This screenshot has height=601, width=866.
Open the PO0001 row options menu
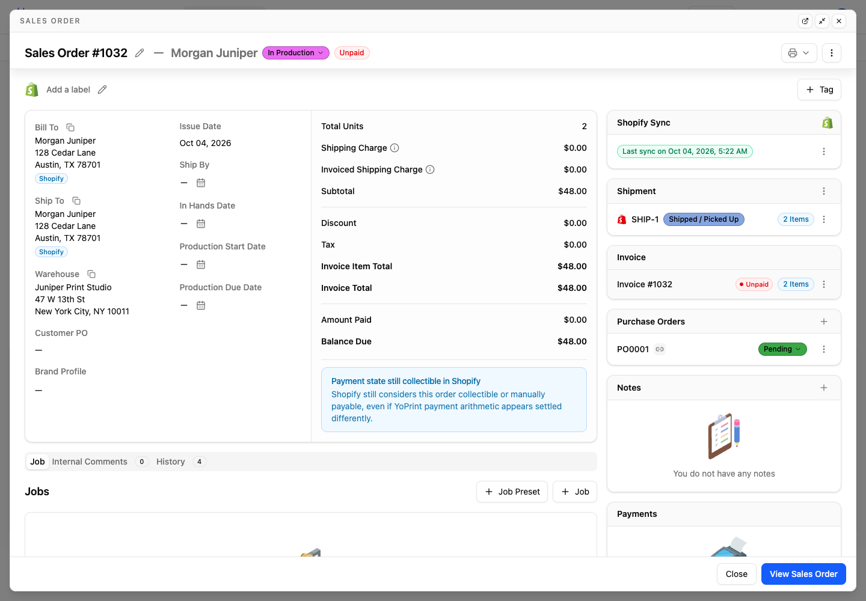tap(824, 349)
